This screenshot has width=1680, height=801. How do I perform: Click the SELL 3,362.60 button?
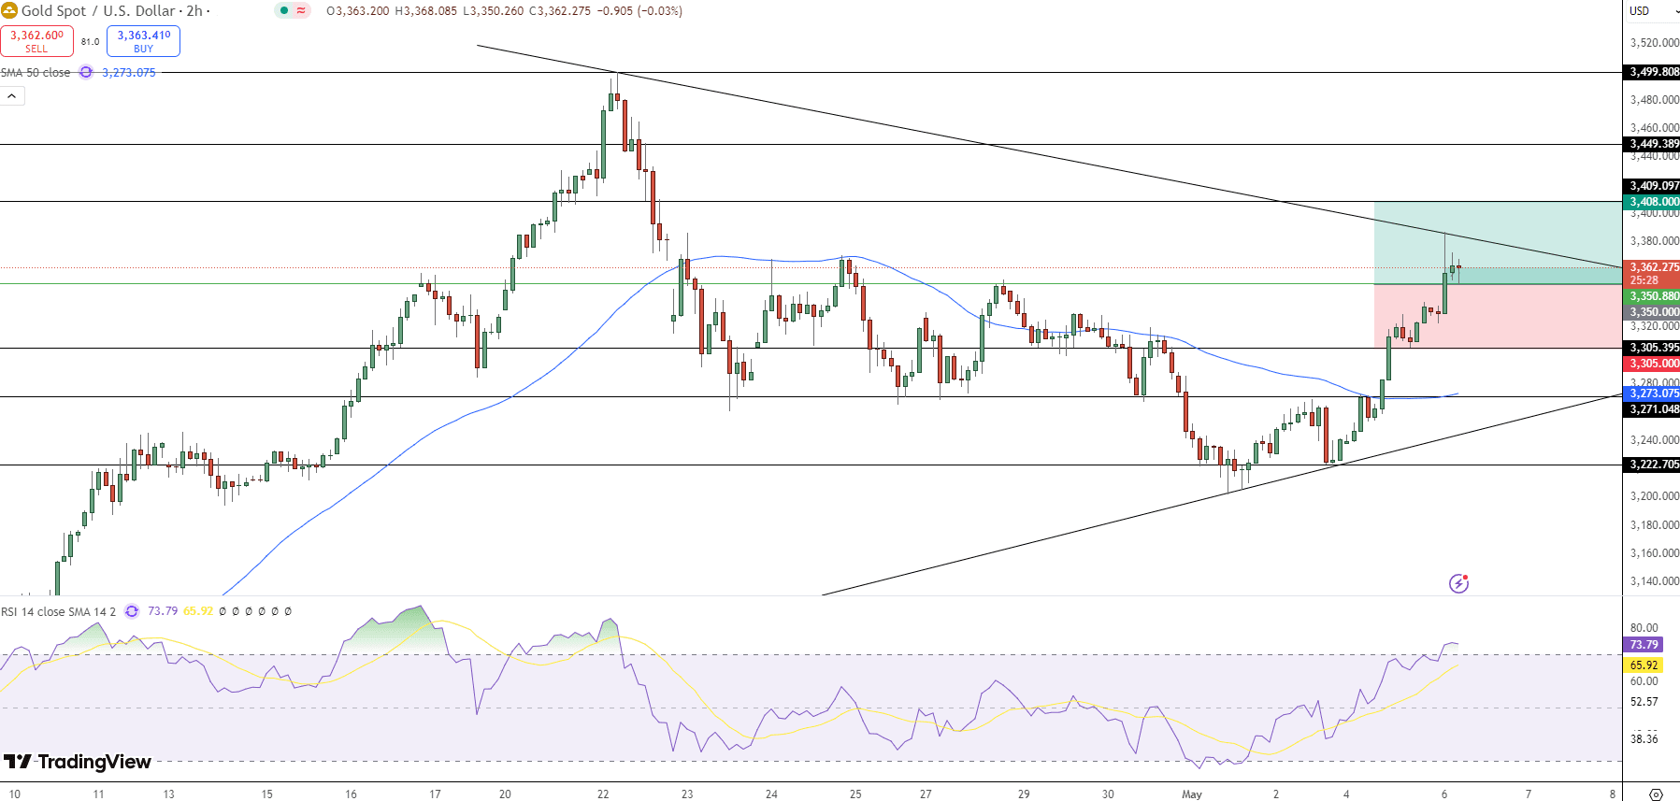point(37,41)
